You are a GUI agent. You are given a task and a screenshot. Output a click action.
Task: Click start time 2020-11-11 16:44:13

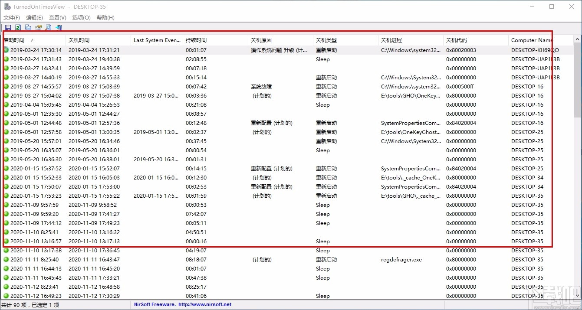click(x=36, y=269)
